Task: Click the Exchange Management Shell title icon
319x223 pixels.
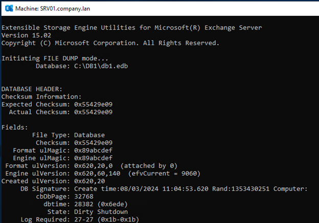Action: click(x=9, y=8)
